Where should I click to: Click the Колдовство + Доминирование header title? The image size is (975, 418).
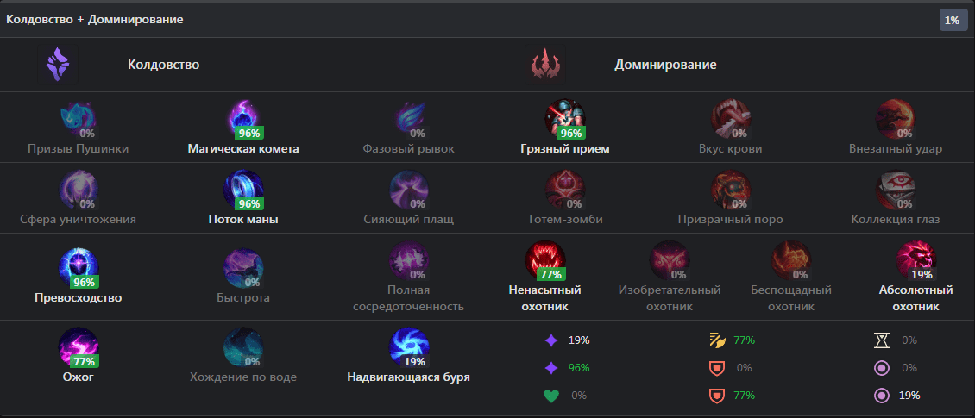(x=95, y=19)
